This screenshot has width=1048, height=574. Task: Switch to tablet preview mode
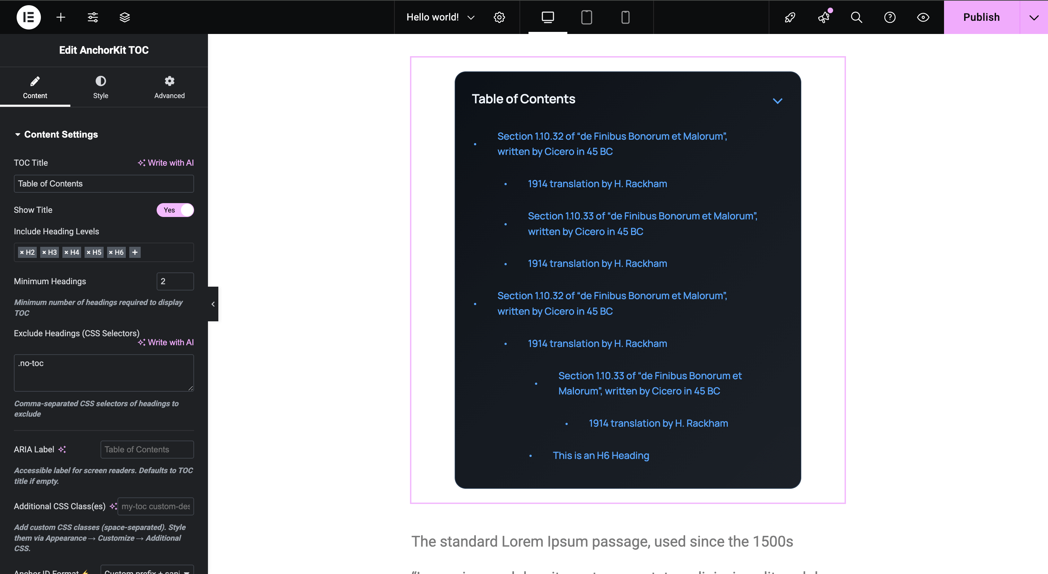[x=586, y=17]
